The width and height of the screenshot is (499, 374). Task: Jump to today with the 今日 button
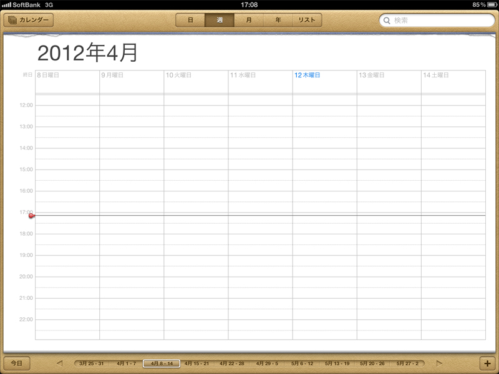click(17, 363)
